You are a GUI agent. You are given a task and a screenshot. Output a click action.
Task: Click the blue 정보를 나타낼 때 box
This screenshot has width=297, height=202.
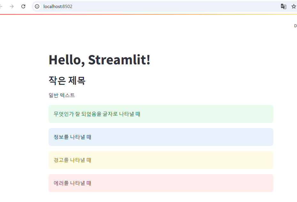coord(161,137)
